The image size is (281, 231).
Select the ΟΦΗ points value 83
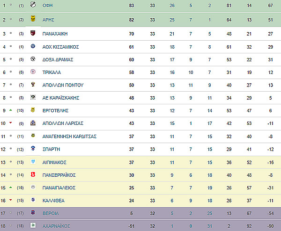(131, 6)
